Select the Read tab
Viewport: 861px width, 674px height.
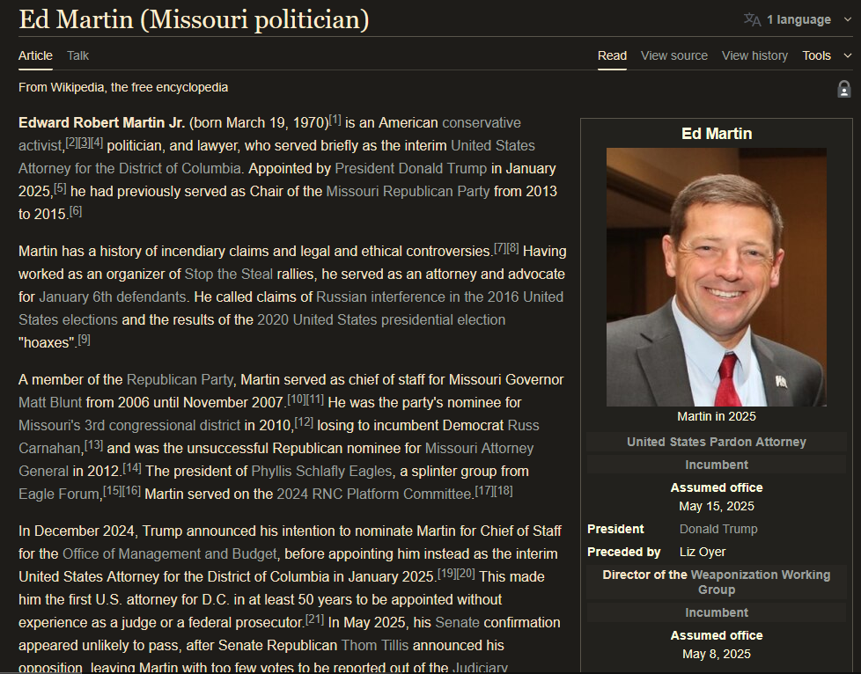(x=612, y=55)
